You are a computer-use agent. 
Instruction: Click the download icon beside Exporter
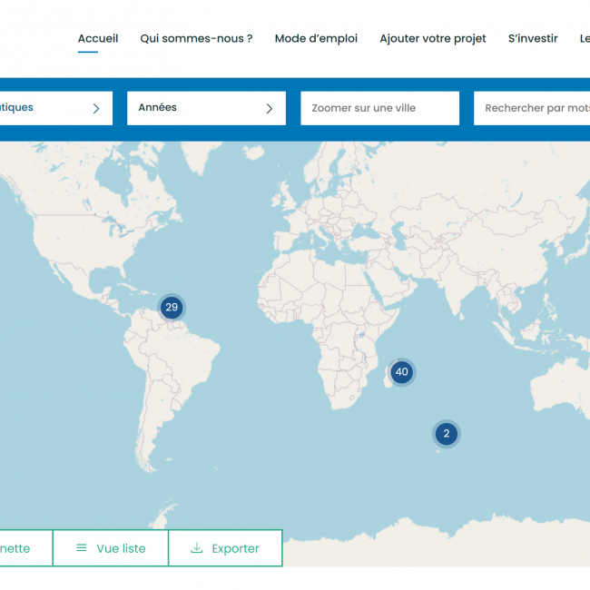[x=197, y=548]
